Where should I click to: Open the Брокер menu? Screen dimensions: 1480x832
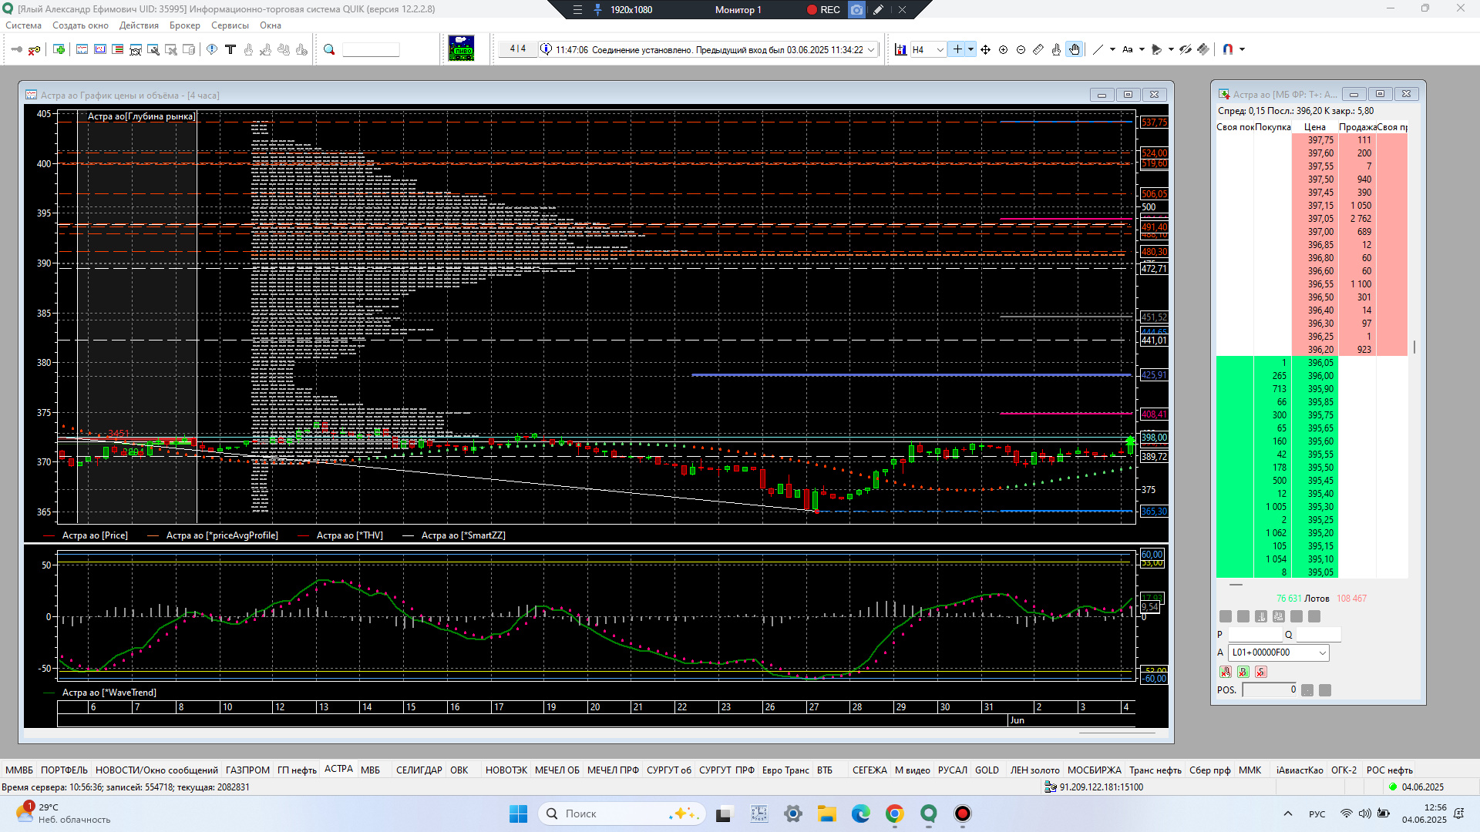(x=184, y=25)
